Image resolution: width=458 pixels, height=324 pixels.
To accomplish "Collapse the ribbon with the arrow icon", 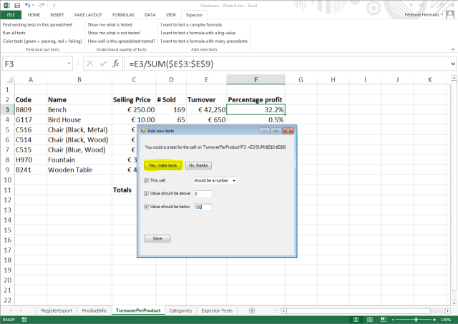I will click(453, 49).
